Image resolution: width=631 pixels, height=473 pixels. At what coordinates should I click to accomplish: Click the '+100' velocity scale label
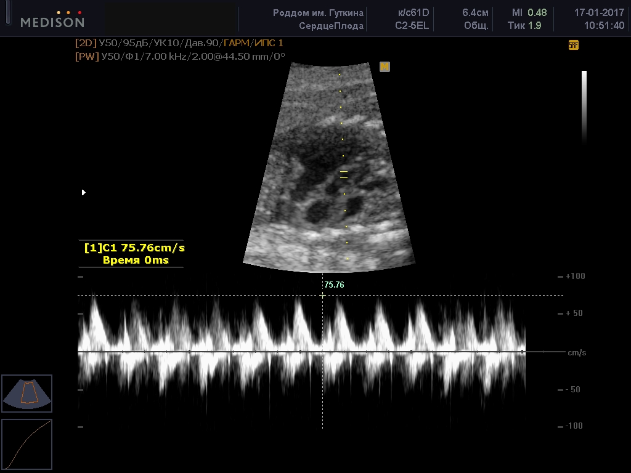click(x=576, y=277)
